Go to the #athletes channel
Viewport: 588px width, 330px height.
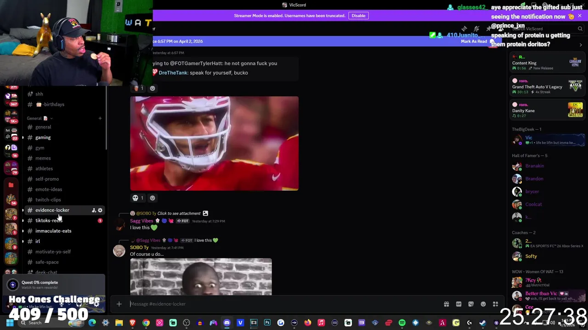pos(64,169)
